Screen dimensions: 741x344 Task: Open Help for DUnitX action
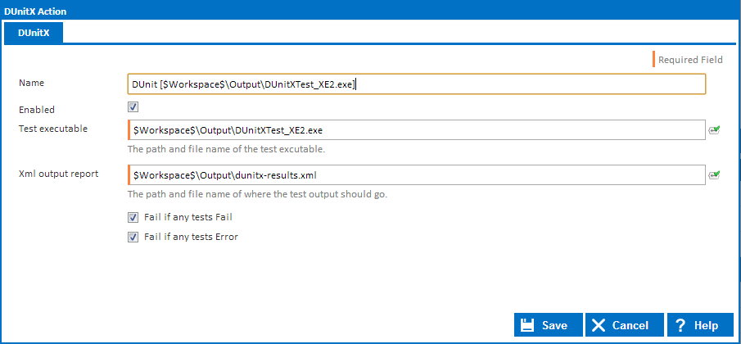pos(700,325)
